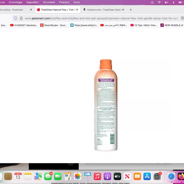This screenshot has height=184, width=184.
Task: Open Music from the Dock
Action: point(97,176)
